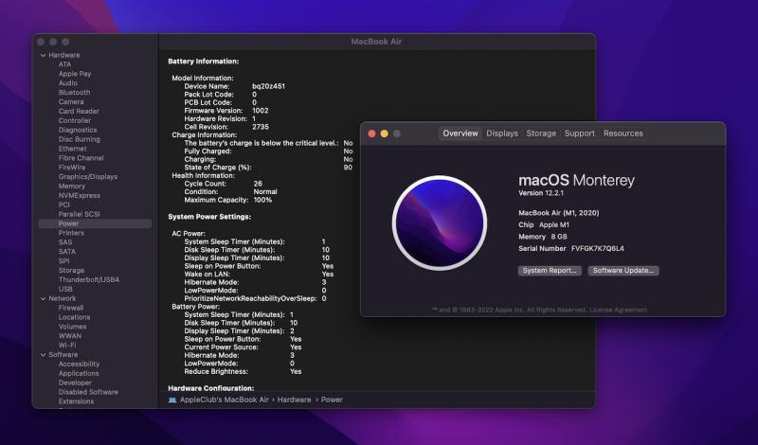Screen dimensions: 758x445
Task: Select Locations under Network
Action: (x=74, y=317)
